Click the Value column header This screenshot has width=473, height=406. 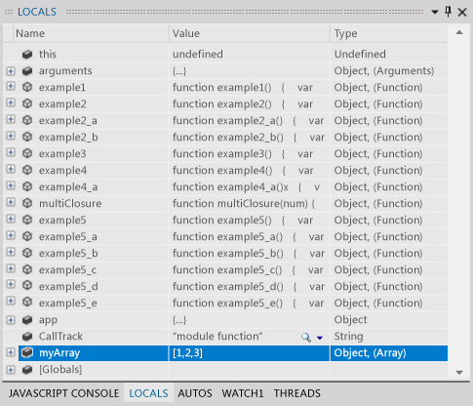(250, 33)
